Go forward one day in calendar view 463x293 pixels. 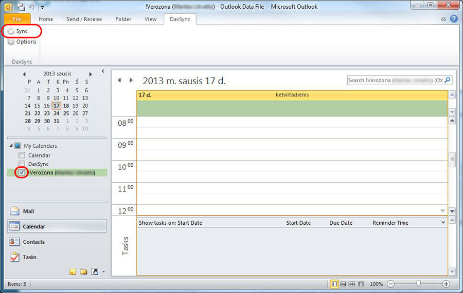click(131, 80)
